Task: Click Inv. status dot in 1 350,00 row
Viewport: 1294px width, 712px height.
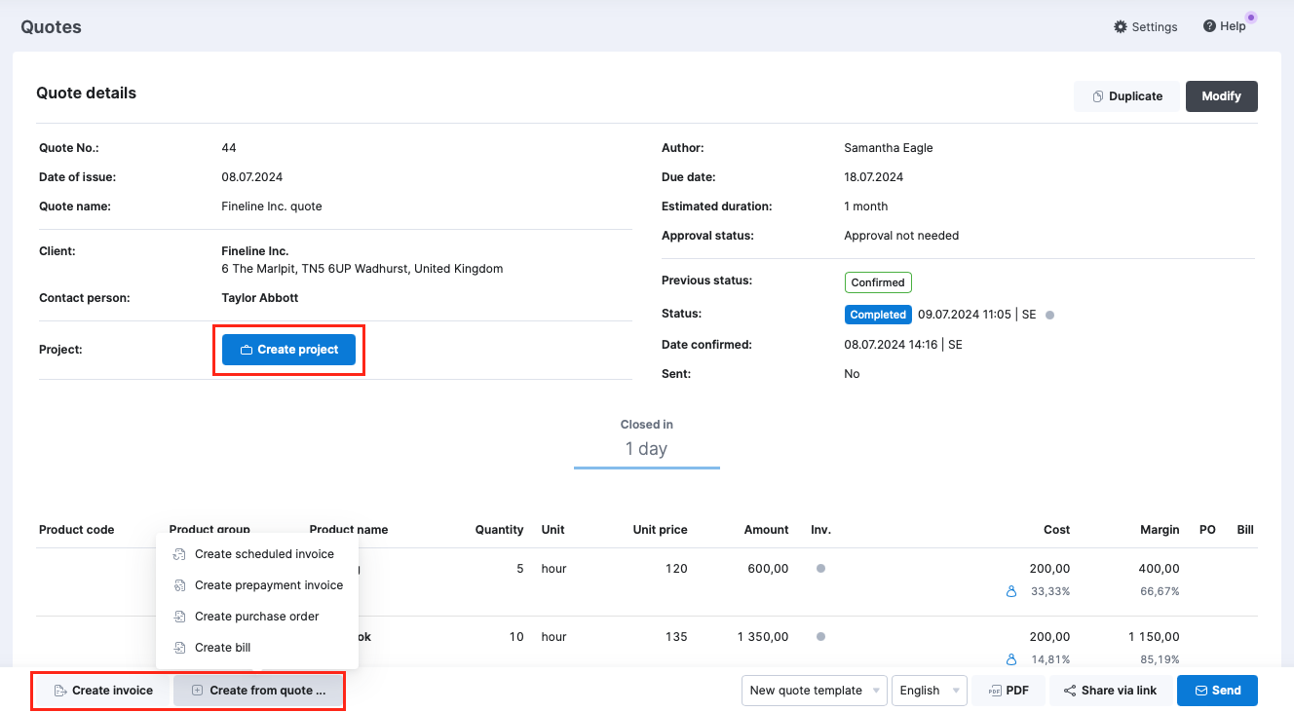Action: [820, 636]
